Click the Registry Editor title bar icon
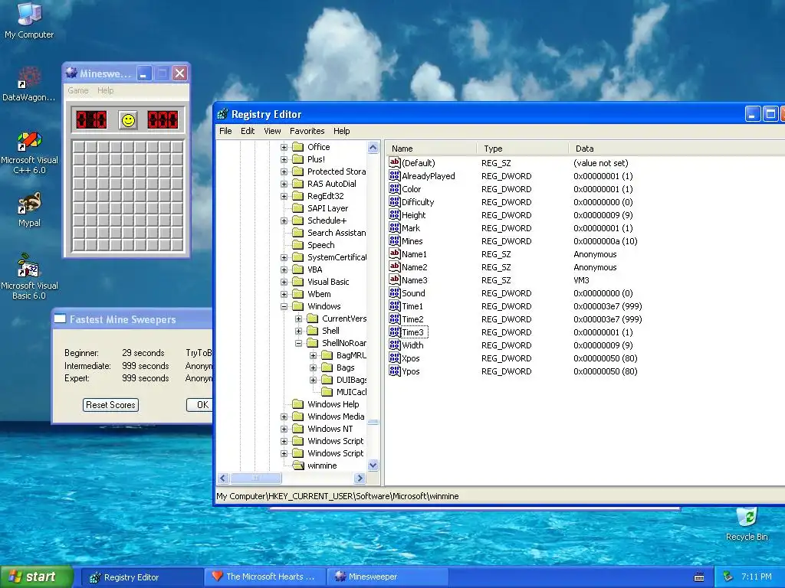 (222, 114)
